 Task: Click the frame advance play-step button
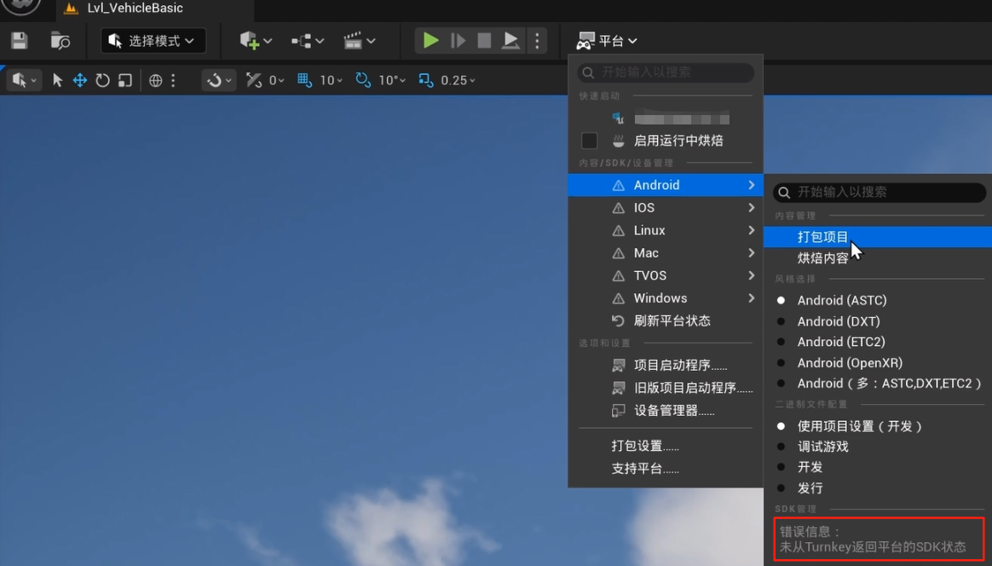458,41
